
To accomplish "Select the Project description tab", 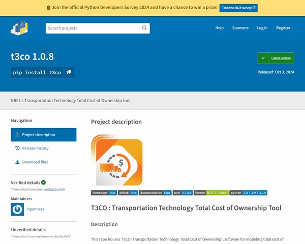I will (x=44, y=135).
